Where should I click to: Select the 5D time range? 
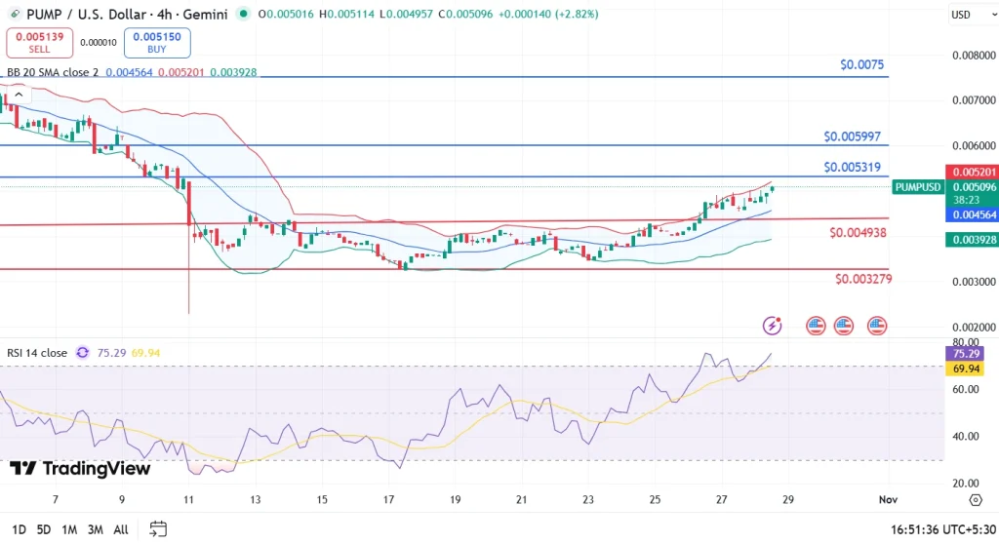click(x=44, y=528)
